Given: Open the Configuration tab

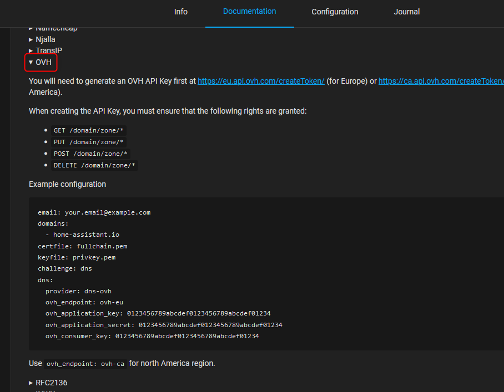Looking at the screenshot, I should (335, 12).
